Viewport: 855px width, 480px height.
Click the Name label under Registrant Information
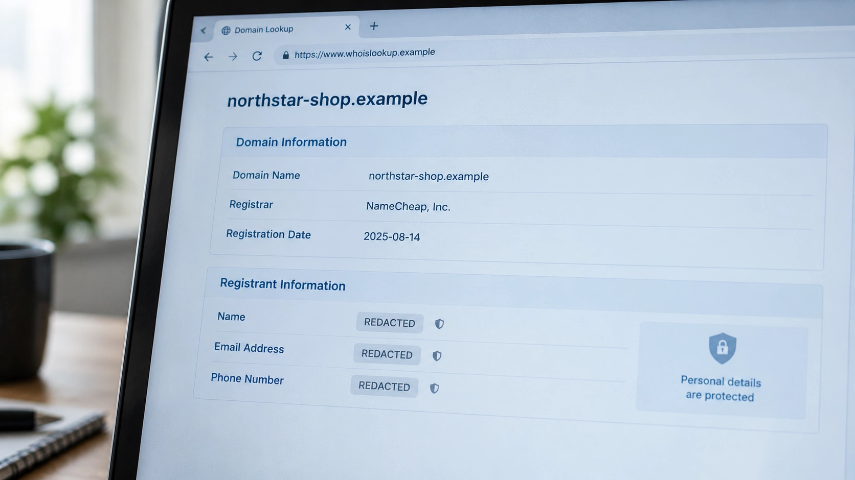tap(231, 317)
